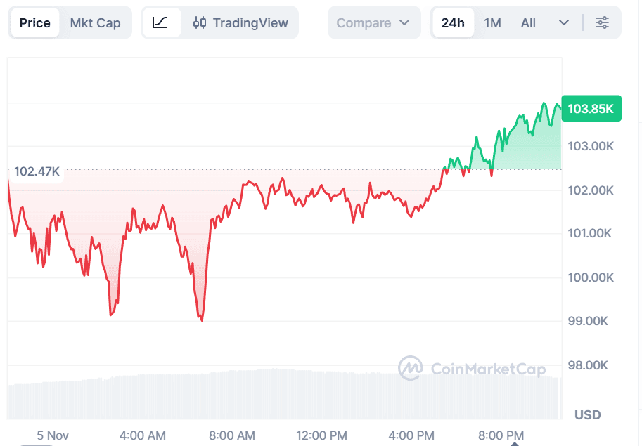Click the 5 Nov date axis label

pyautogui.click(x=53, y=435)
